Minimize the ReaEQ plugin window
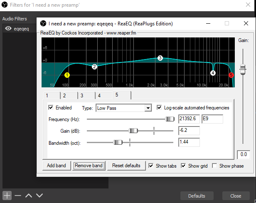Viewport: 256px width, 203px height. [208, 23]
